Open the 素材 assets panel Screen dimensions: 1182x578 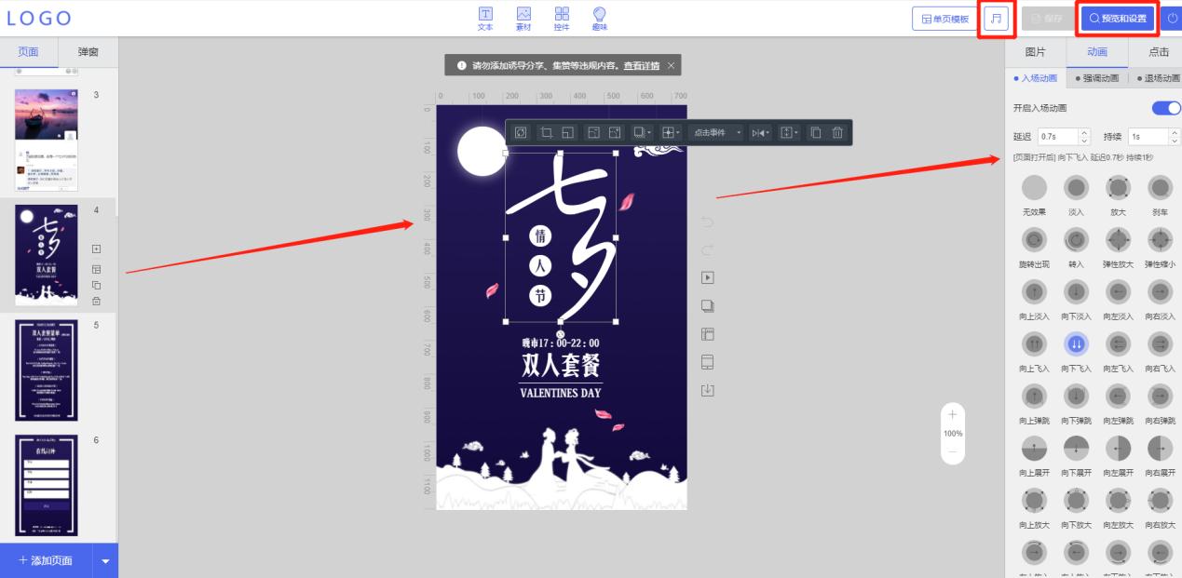point(523,17)
